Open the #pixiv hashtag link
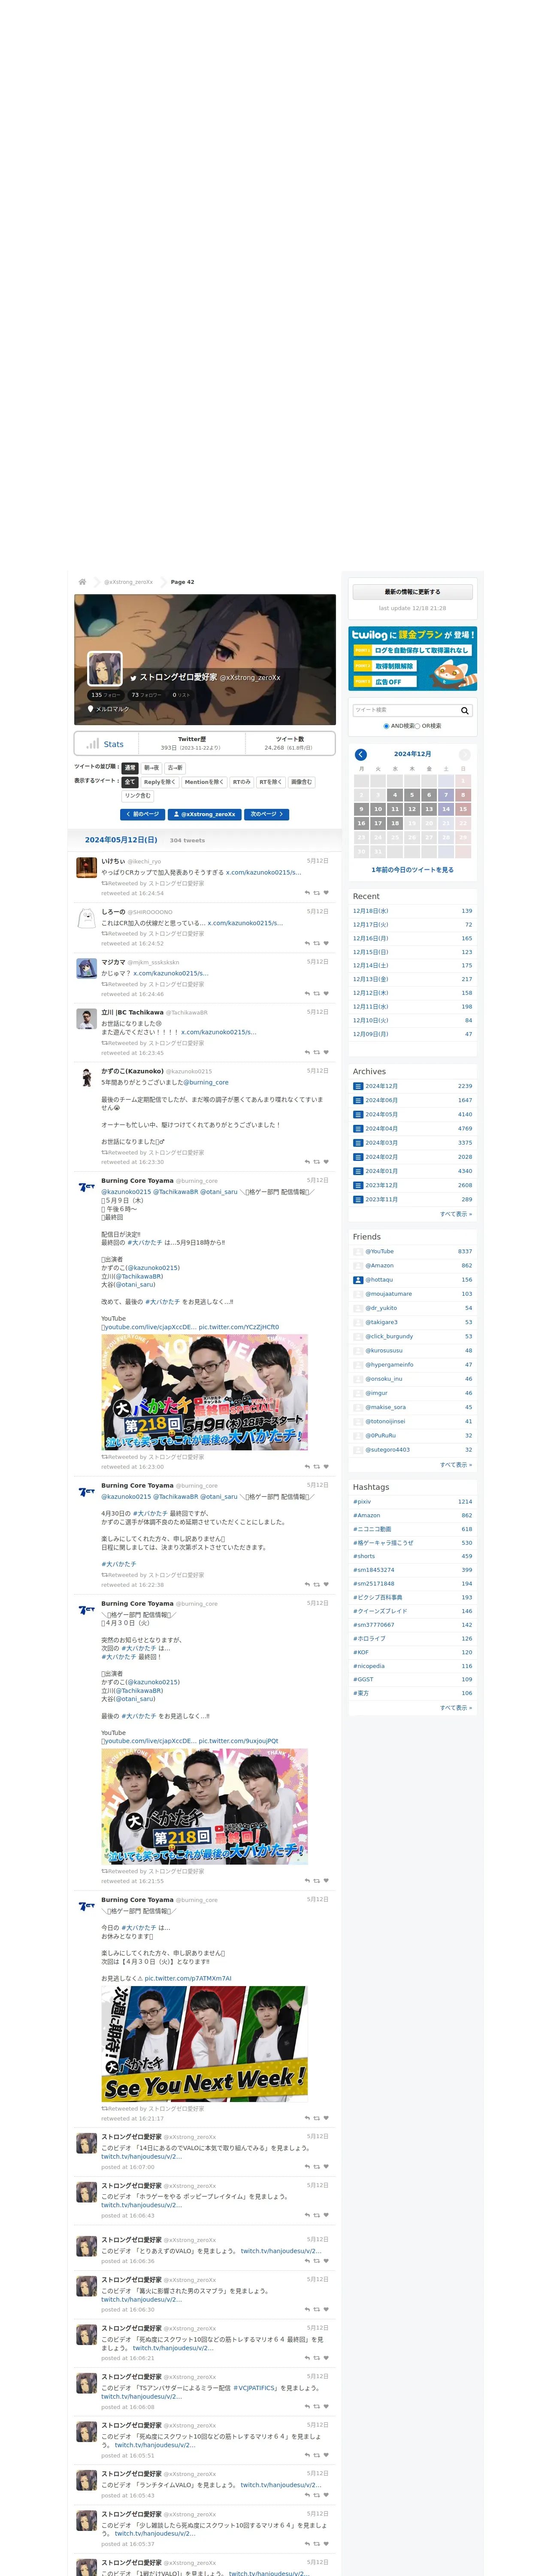The width and height of the screenshot is (551, 2576). (362, 1501)
